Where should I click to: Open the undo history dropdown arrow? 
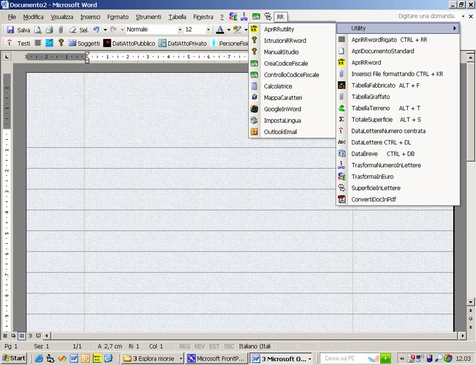point(105,30)
